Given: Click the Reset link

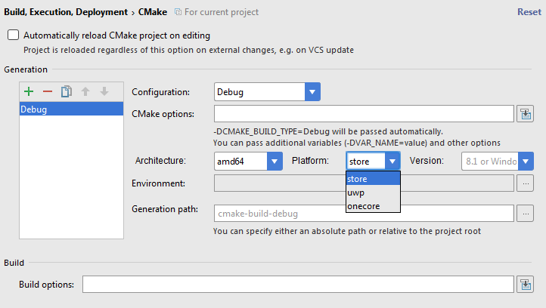Looking at the screenshot, I should tap(529, 12).
